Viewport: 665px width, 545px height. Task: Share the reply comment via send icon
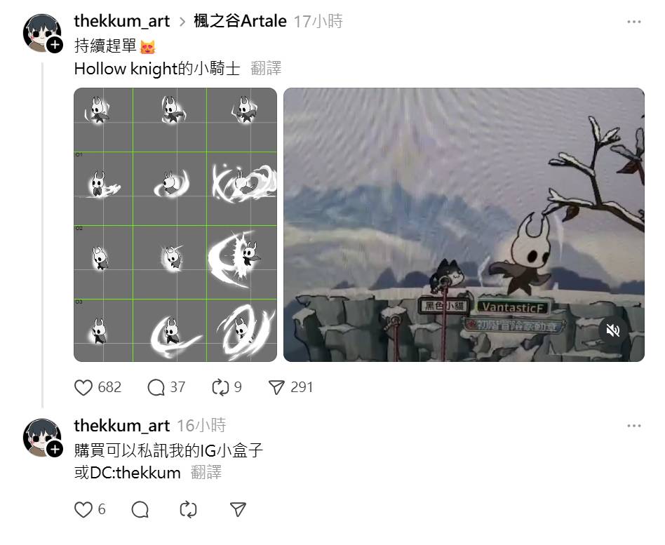click(x=238, y=509)
